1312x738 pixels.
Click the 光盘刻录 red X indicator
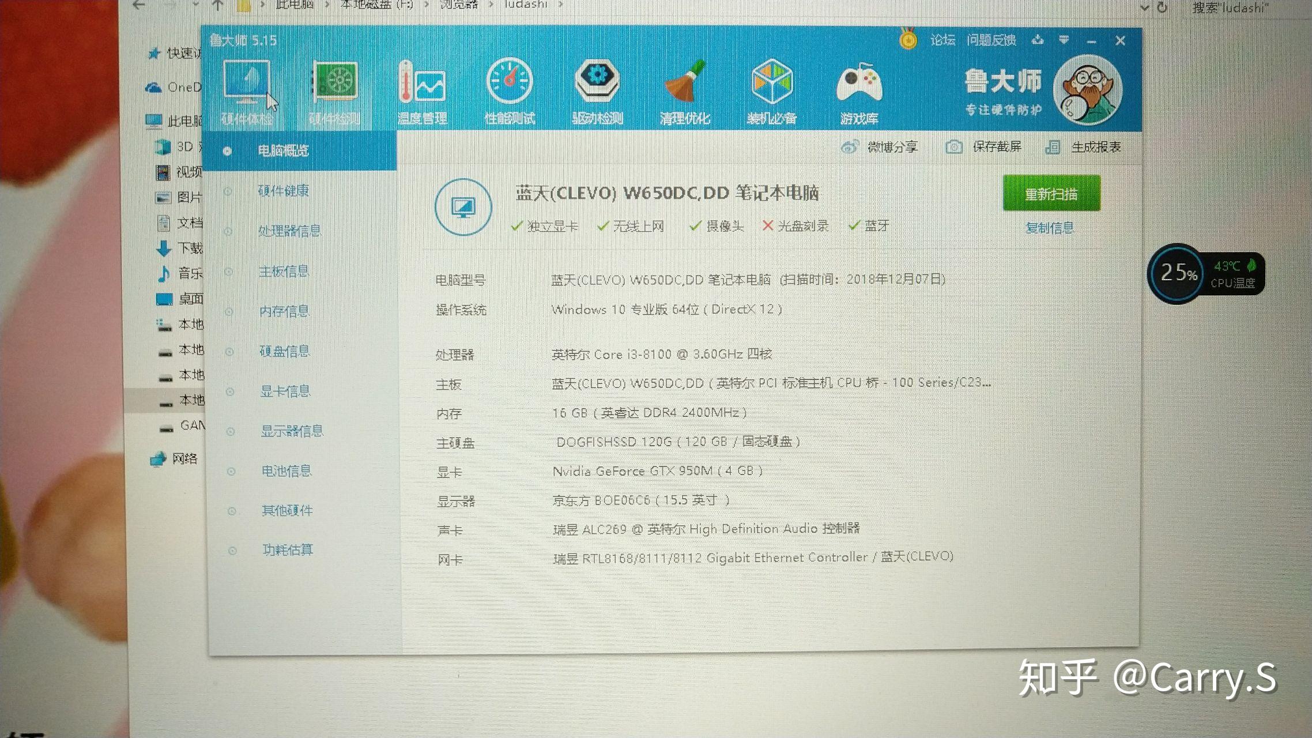tap(767, 225)
